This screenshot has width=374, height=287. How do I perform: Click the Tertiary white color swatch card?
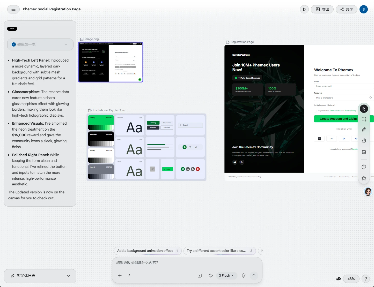(x=101, y=155)
